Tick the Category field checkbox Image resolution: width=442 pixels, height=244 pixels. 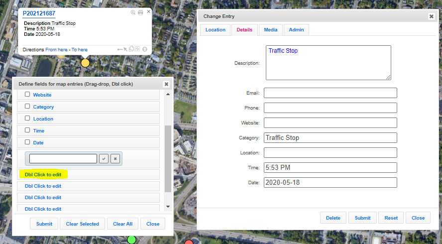tap(27, 107)
